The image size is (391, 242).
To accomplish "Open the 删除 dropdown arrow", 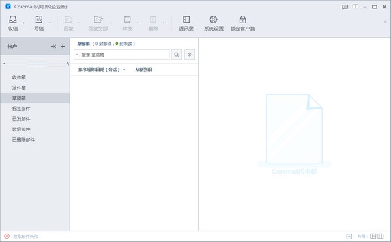I will coord(164,23).
